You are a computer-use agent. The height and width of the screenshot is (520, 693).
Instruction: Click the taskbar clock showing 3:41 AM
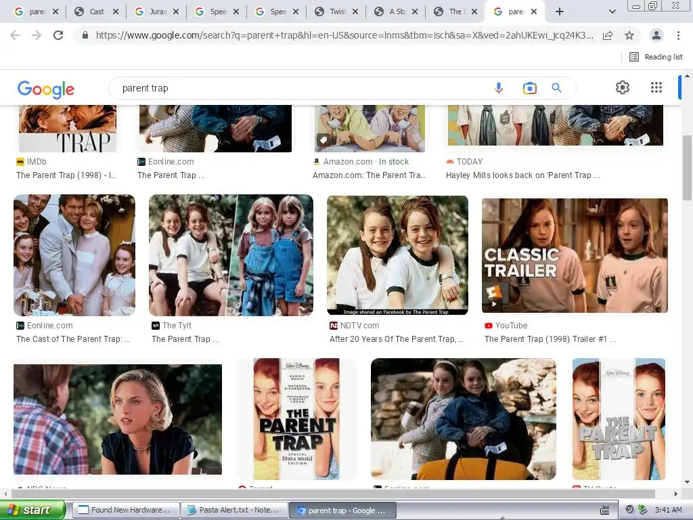(x=668, y=510)
